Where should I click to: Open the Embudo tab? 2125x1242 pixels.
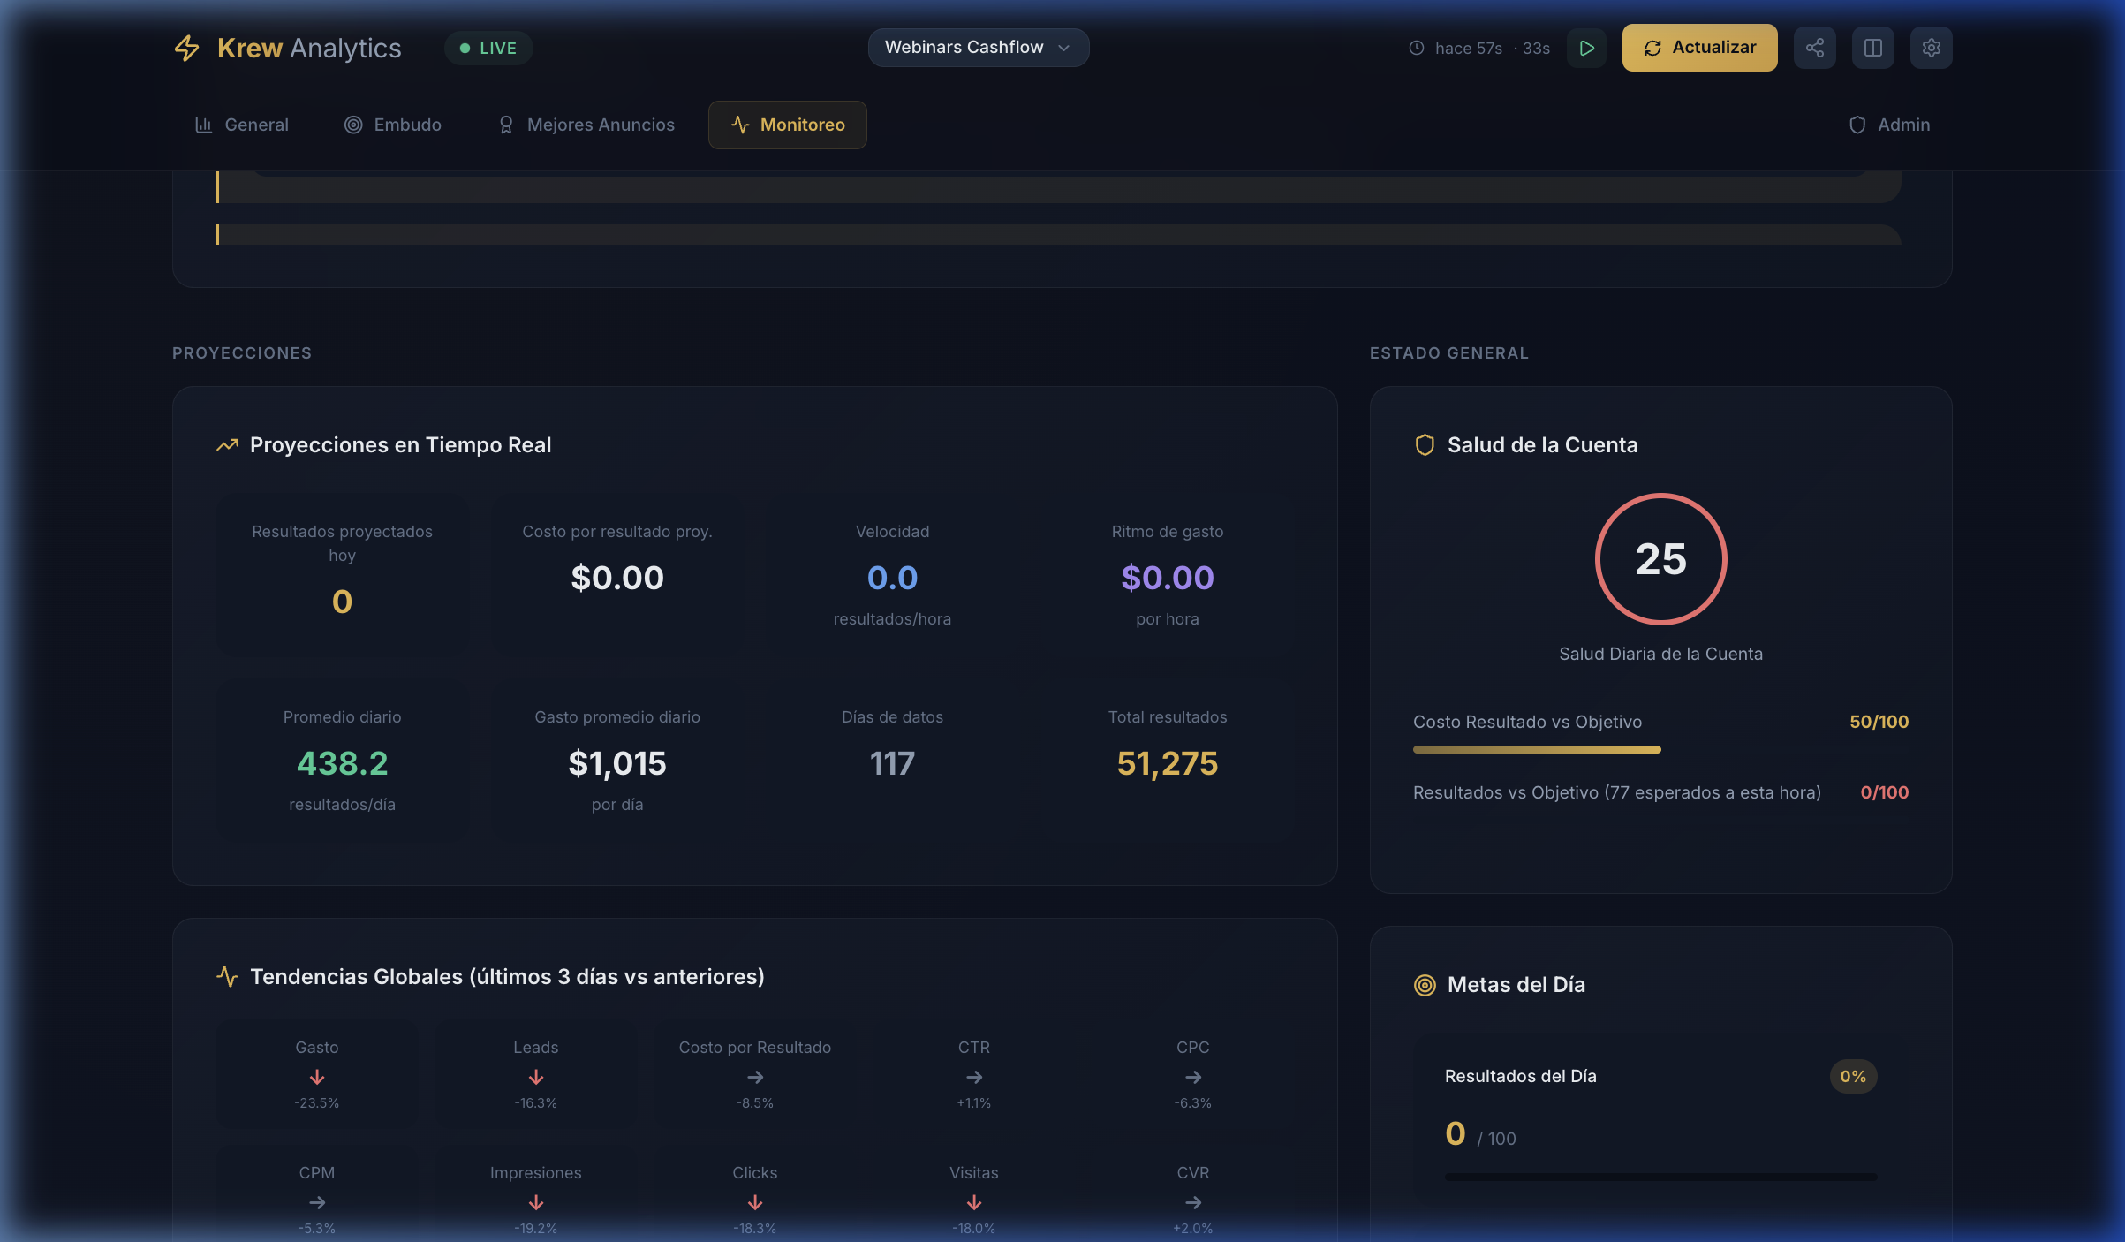pos(392,125)
